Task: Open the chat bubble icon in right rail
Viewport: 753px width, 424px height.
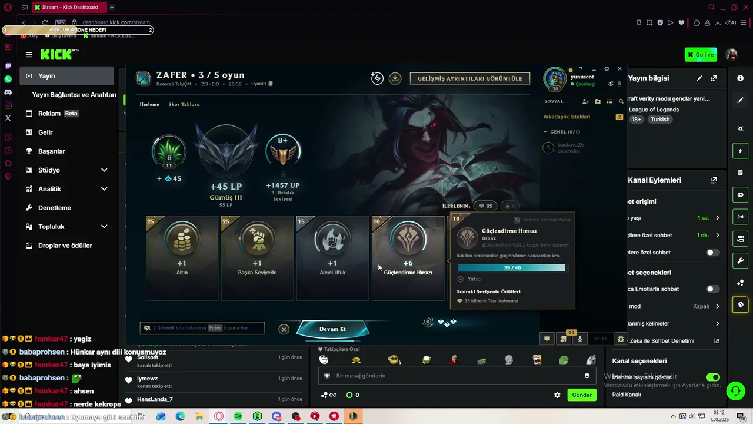Action: point(741,195)
